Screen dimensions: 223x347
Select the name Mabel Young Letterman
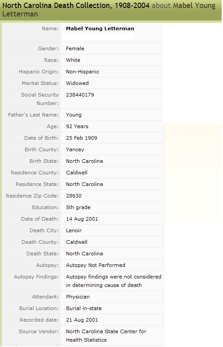coord(100,28)
